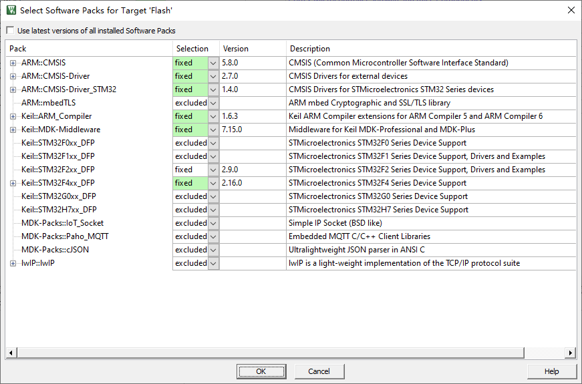The height and width of the screenshot is (384, 582).
Task: Open selection dropdown for ARM::CMSIS
Action: tap(213, 63)
